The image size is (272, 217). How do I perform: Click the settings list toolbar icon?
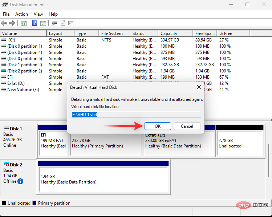pos(71,23)
